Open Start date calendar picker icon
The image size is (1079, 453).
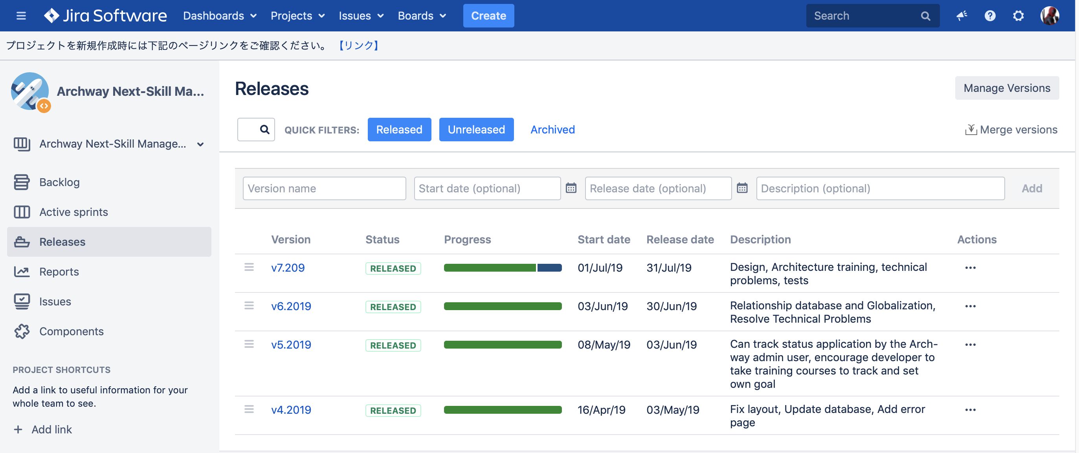click(x=571, y=188)
